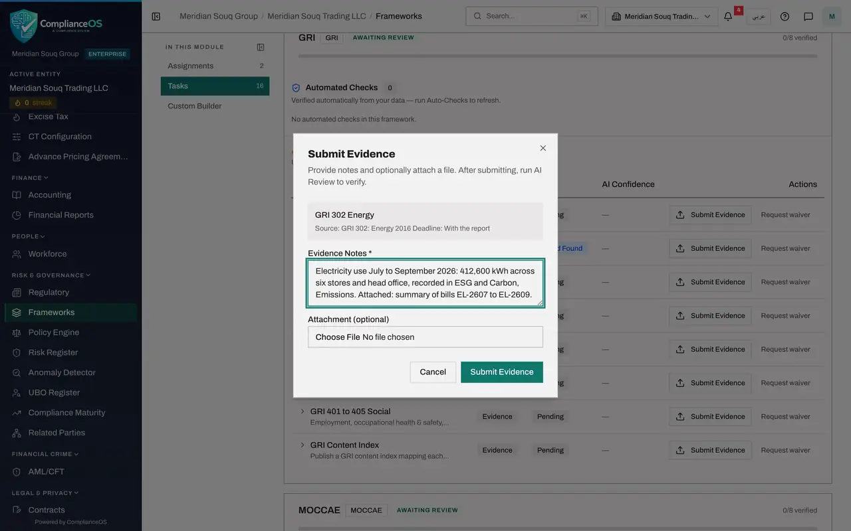Click the Meridian Souq Group breadcrumb
This screenshot has height=531, width=851.
pos(219,16)
